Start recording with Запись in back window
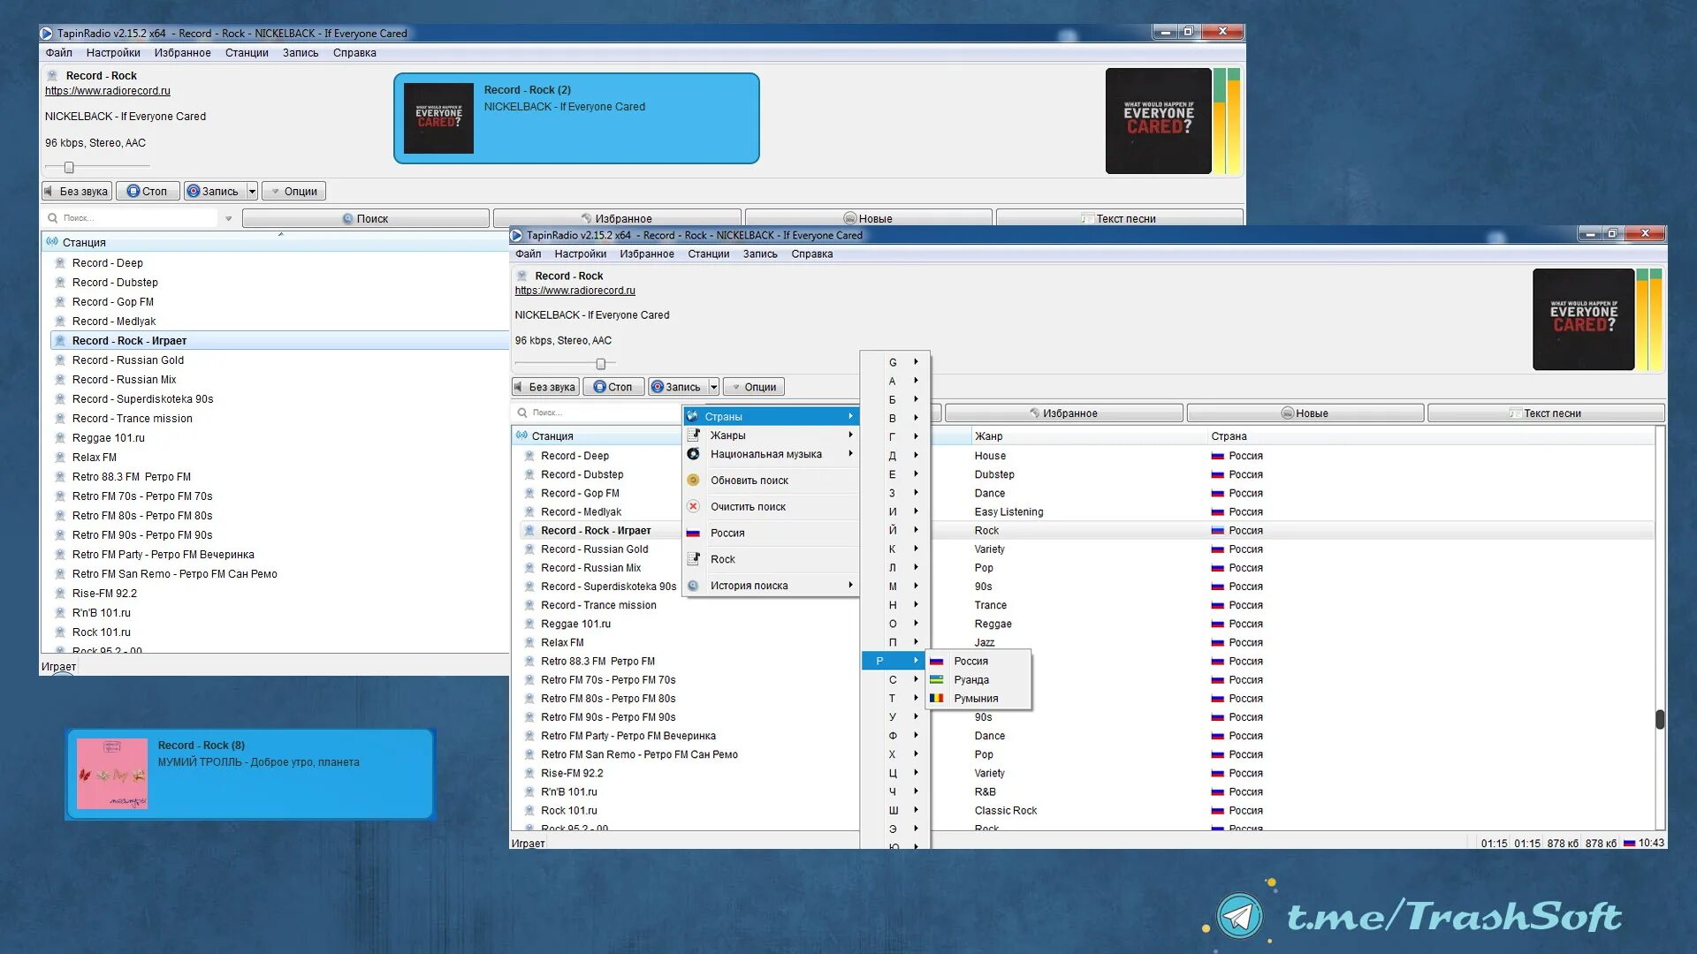This screenshot has height=954, width=1697. (214, 191)
